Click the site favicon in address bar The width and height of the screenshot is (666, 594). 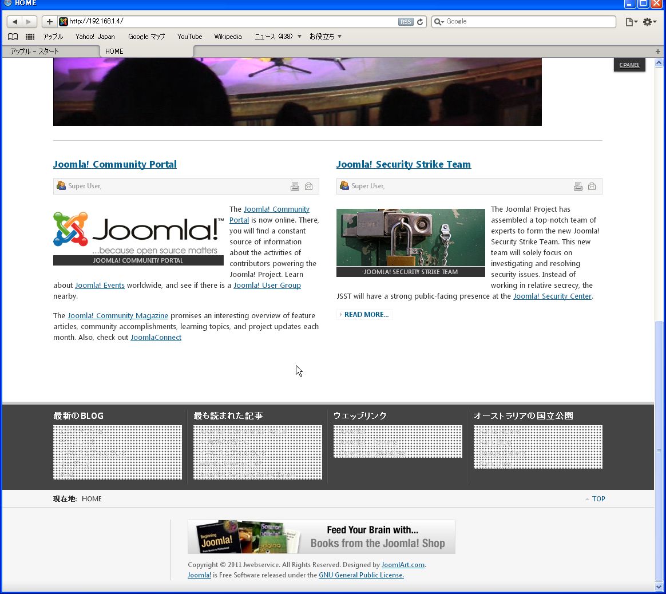click(64, 21)
